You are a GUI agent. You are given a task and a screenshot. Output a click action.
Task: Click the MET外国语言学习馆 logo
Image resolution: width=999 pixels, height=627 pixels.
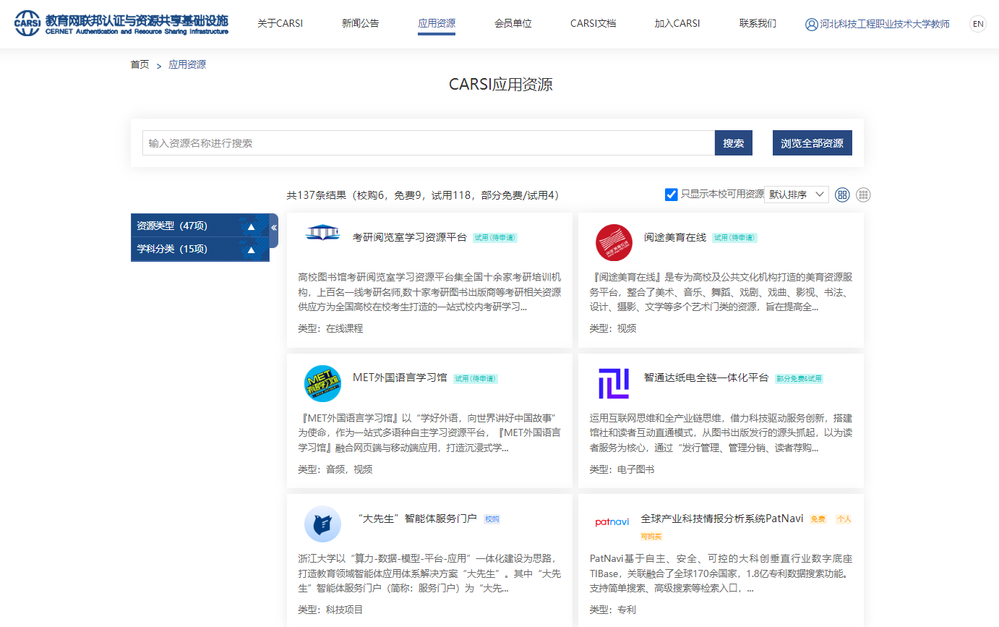click(322, 383)
